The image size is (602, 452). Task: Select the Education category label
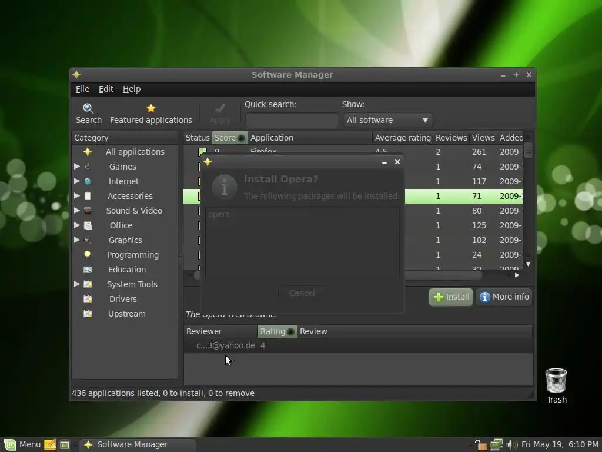coord(127,270)
